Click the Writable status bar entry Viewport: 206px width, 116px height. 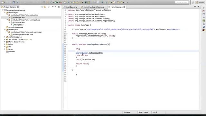(x=127, y=112)
